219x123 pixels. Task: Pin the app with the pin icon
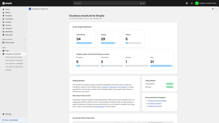tap(213, 9)
